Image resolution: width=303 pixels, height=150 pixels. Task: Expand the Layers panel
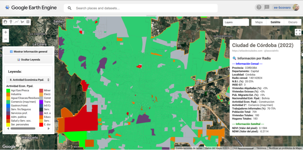[x=236, y=22]
